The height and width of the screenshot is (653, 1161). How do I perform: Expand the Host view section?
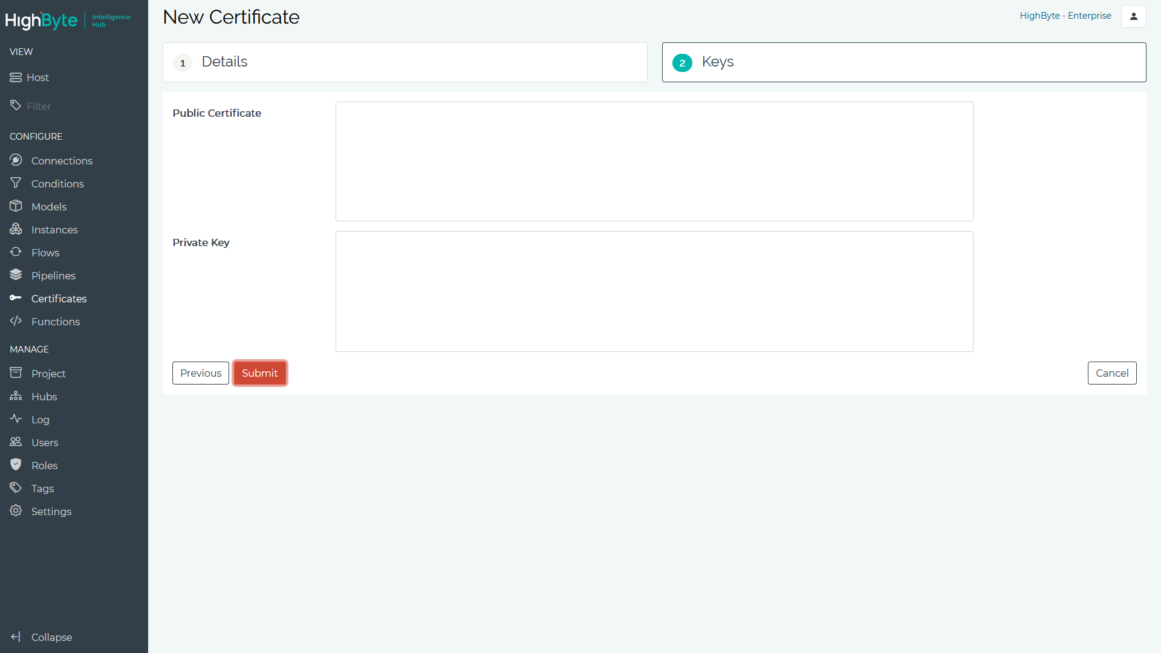[37, 77]
